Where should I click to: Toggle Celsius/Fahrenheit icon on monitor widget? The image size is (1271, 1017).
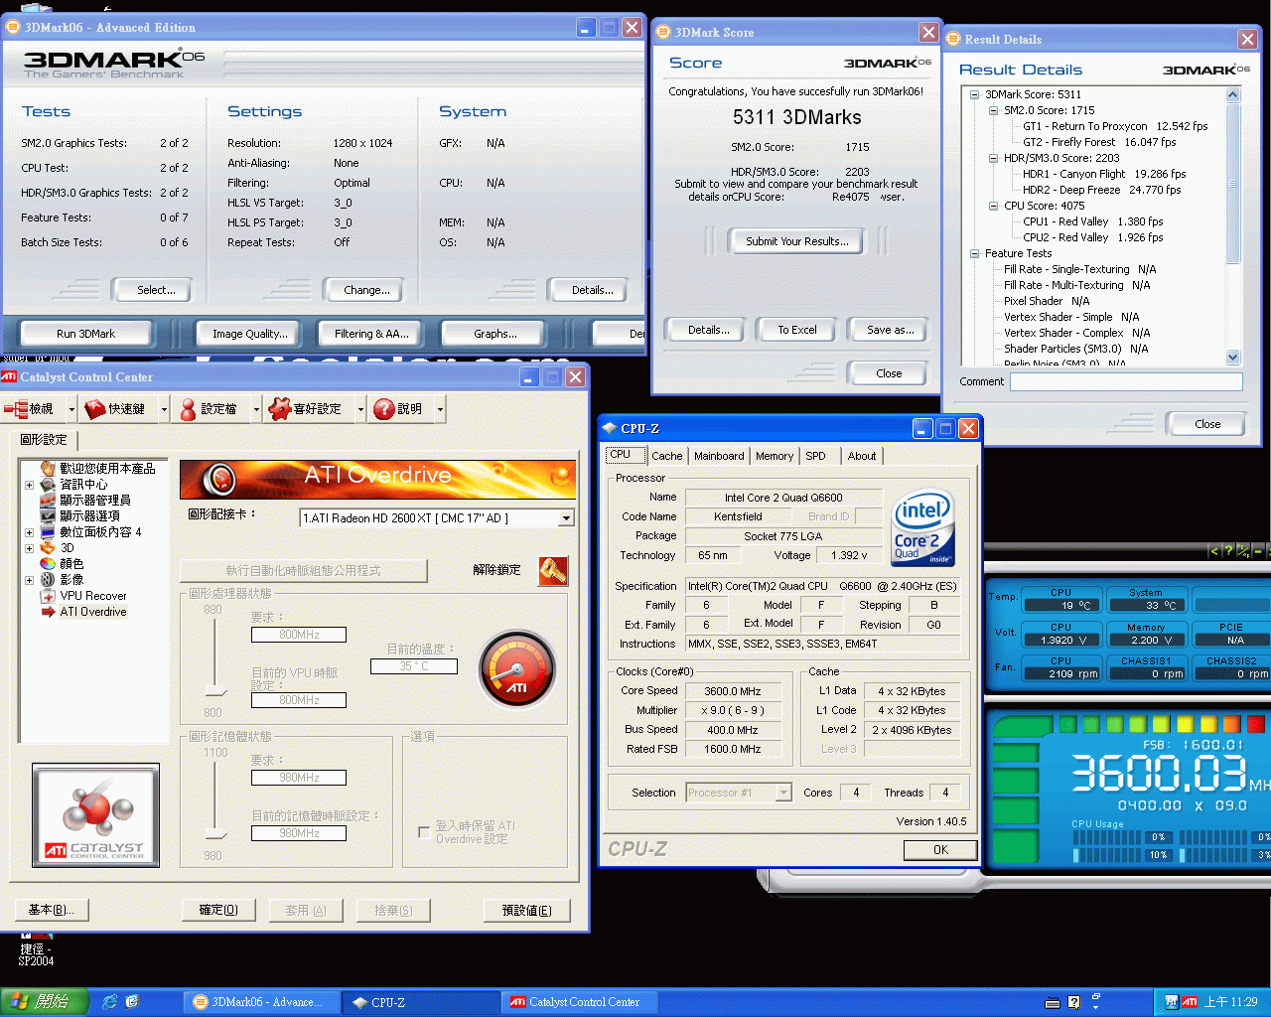(1243, 550)
